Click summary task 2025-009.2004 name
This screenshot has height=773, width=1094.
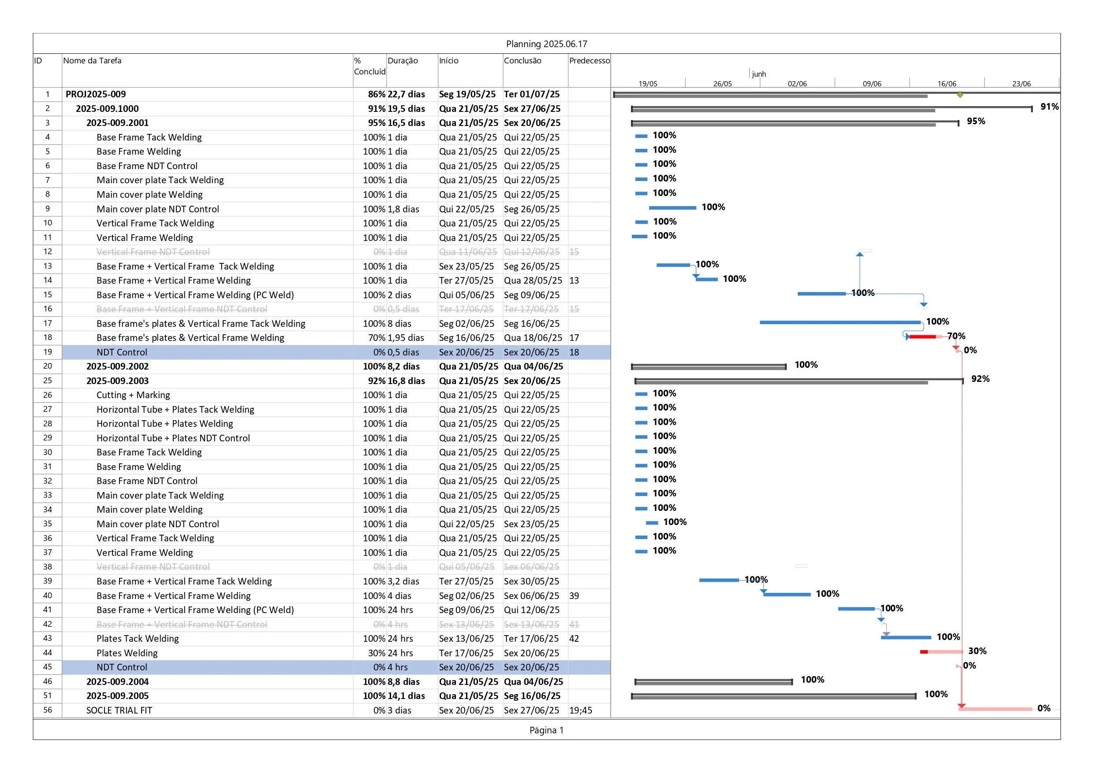tap(117, 681)
